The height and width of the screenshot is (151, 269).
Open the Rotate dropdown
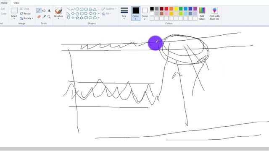[x=26, y=18]
